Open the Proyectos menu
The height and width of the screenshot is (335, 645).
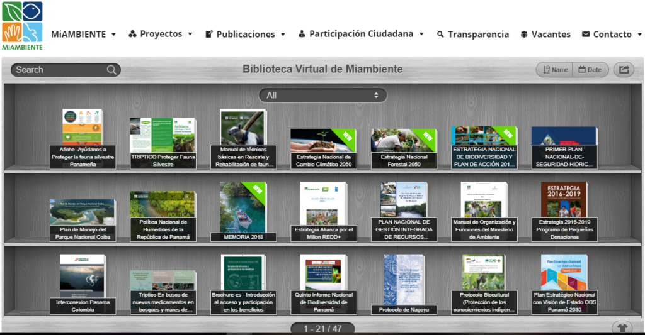tap(161, 34)
